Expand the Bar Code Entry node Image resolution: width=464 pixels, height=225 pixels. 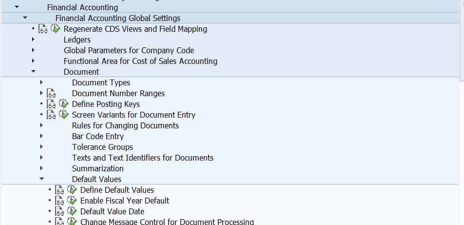41,136
